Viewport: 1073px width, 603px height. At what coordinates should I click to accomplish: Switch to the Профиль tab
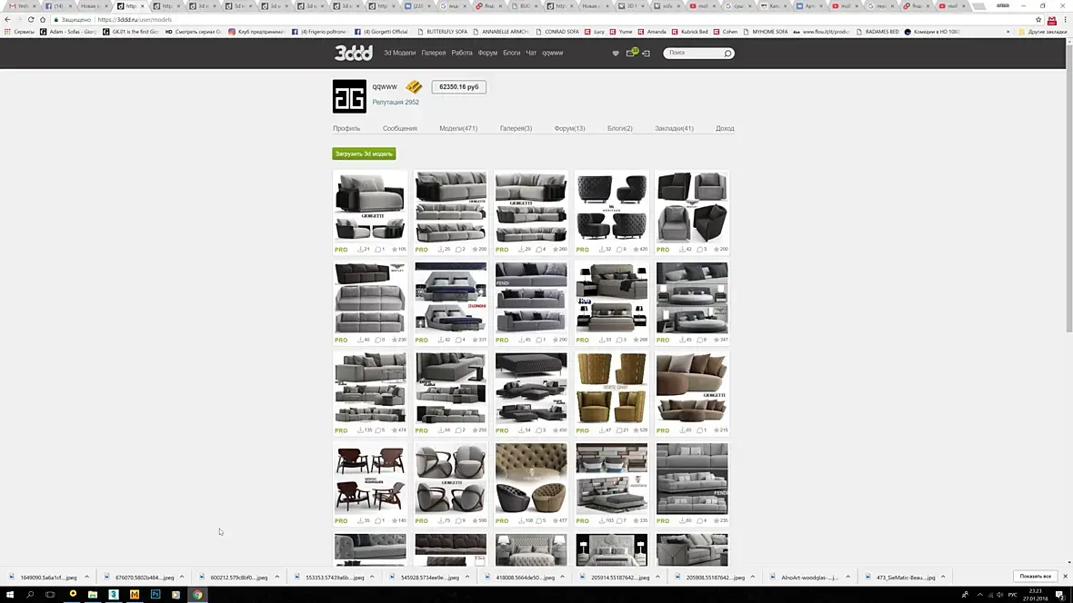tap(346, 129)
